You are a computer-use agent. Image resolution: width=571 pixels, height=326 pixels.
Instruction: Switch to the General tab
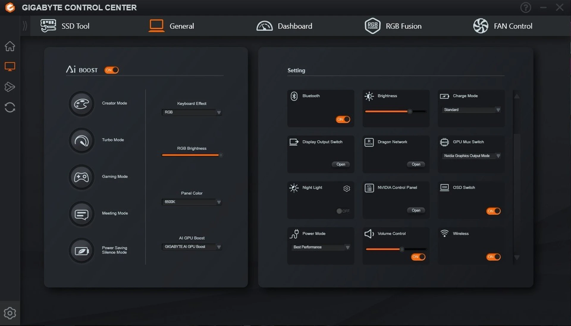[x=171, y=26]
